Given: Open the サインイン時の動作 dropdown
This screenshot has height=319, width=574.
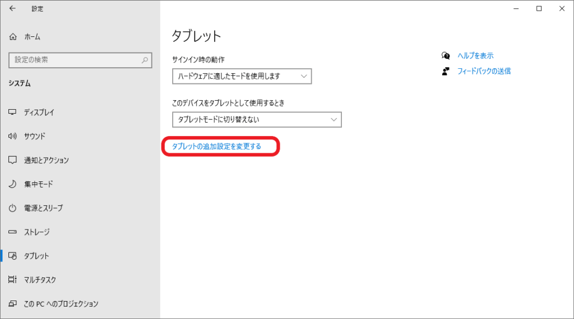Looking at the screenshot, I should tap(242, 76).
